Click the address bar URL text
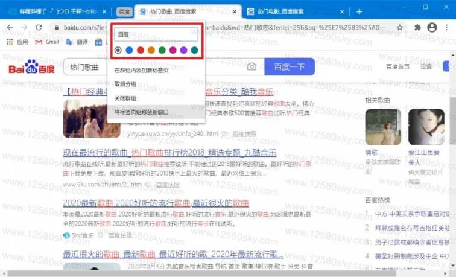Viewport: 456px width, 277px height. [x=224, y=27]
